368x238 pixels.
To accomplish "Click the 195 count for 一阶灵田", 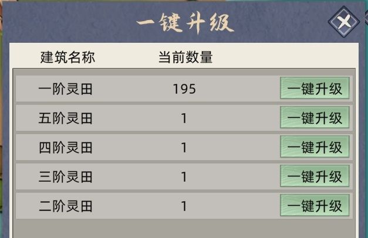I will point(184,89).
